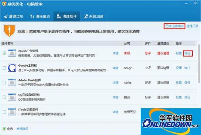The height and width of the screenshot is (135, 201).
Task: Uncheck the cpush广告软件 checkbox
Action: point(4,53)
